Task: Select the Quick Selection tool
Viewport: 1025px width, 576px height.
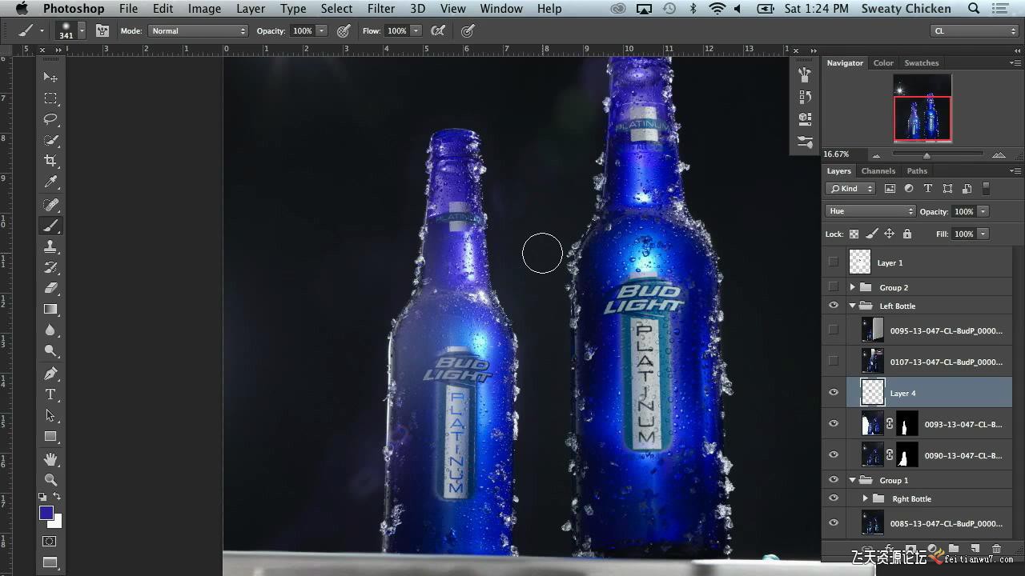Action: click(50, 140)
